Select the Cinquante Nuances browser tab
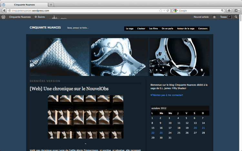This screenshot has width=242, height=151. (x=25, y=5)
